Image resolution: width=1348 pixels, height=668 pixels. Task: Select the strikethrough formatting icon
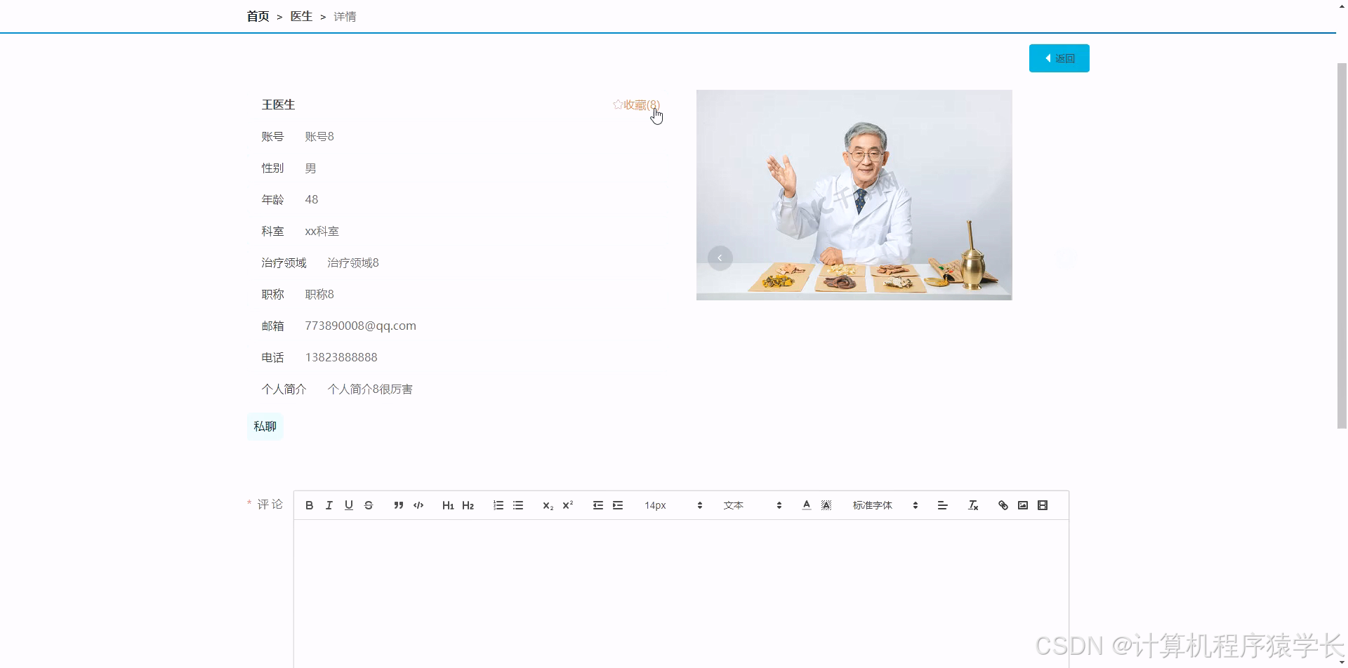369,505
